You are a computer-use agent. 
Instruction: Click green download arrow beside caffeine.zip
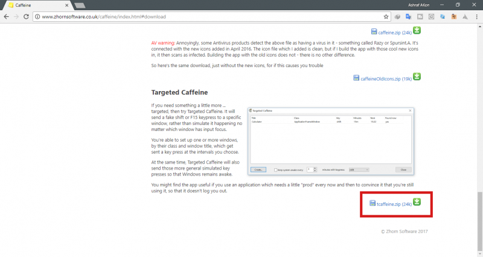click(417, 30)
